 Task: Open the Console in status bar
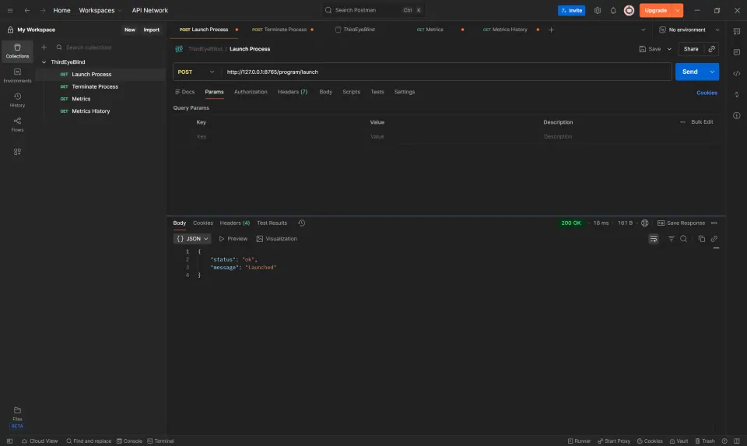(130, 441)
